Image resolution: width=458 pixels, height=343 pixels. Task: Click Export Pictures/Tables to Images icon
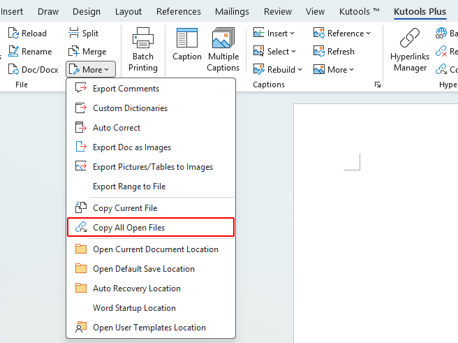pos(80,166)
